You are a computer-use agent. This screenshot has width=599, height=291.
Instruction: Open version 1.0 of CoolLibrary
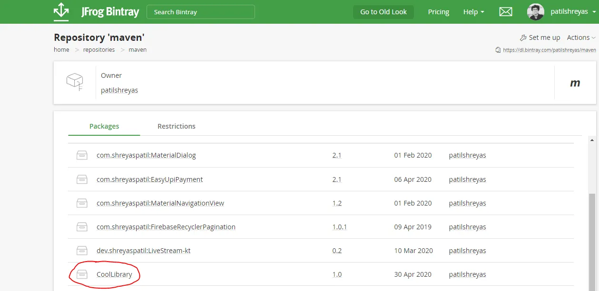click(x=336, y=274)
